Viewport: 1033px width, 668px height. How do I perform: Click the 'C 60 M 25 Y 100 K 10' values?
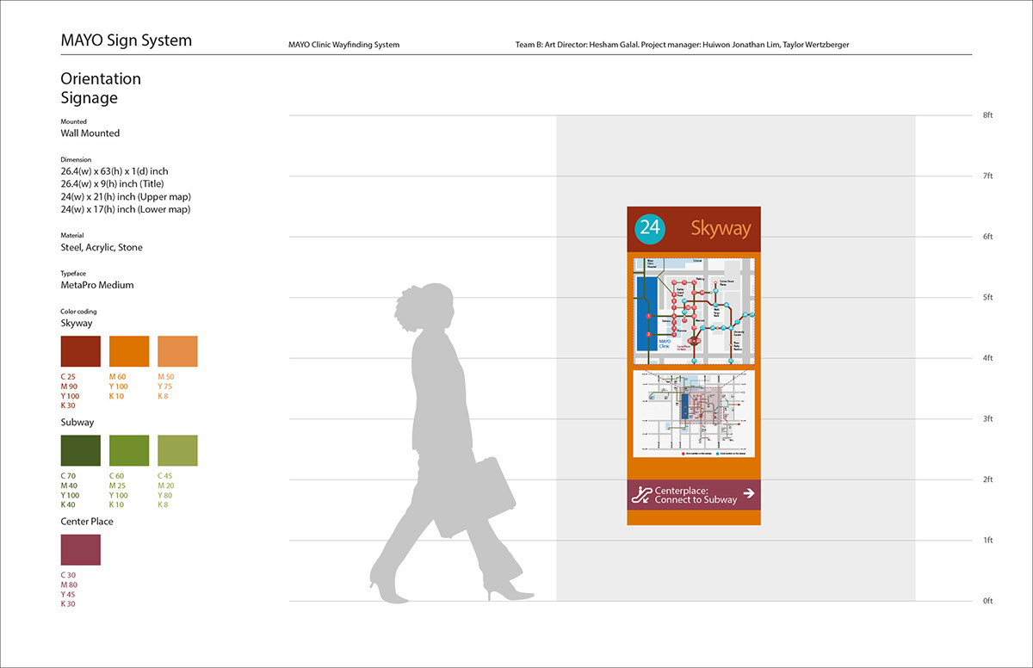coord(120,490)
